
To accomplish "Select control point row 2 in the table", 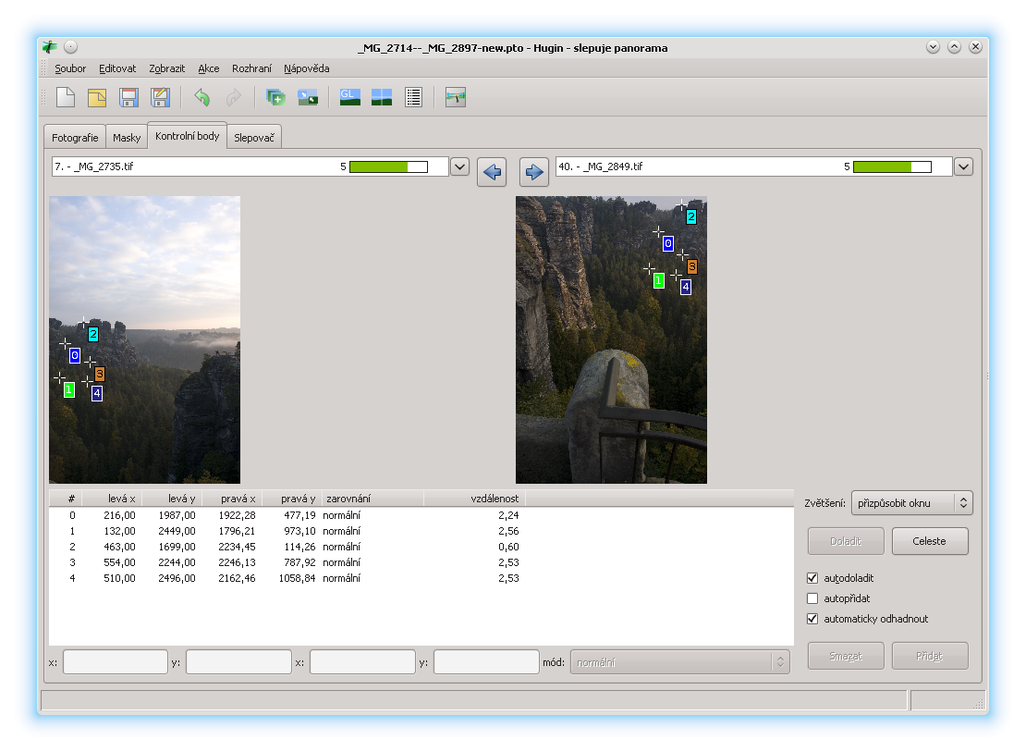I will (x=277, y=547).
